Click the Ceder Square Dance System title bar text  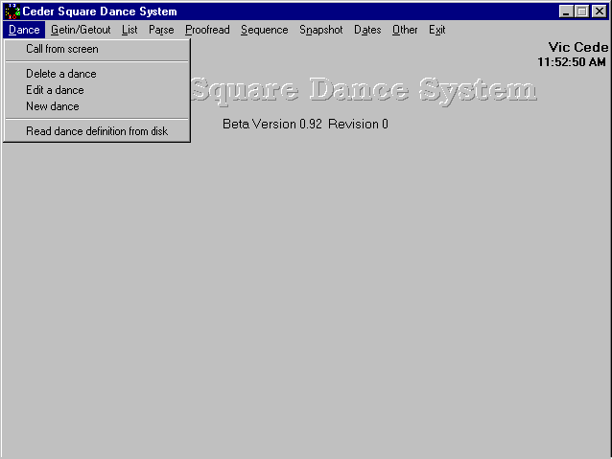[x=100, y=11]
